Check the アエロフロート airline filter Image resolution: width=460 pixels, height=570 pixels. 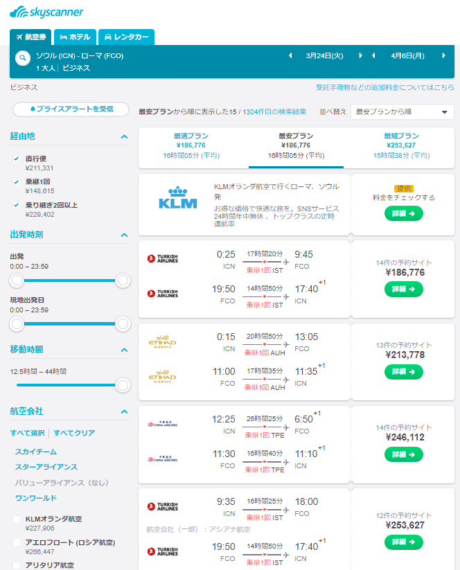pos(17,542)
